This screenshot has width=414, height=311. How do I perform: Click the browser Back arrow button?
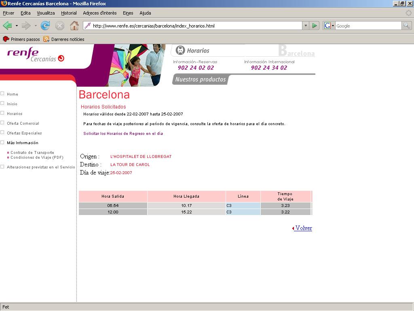coord(7,26)
